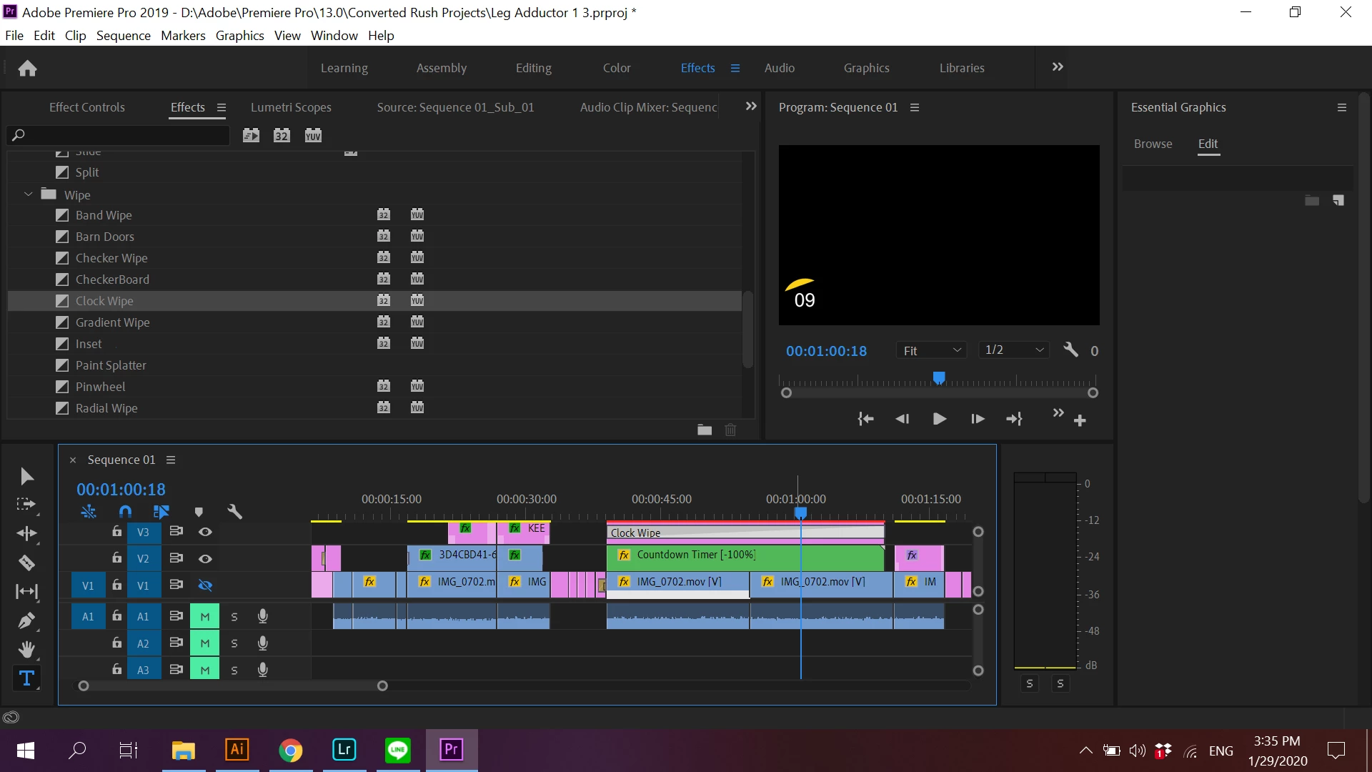Toggle V3 track output eye
Image resolution: width=1372 pixels, height=772 pixels.
click(205, 532)
